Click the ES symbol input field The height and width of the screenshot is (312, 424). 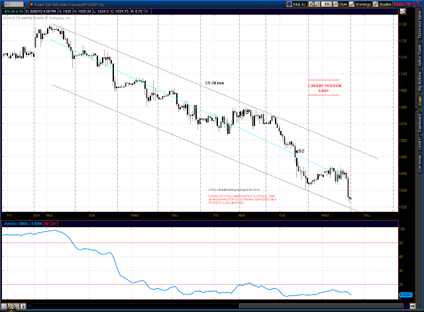13,5
